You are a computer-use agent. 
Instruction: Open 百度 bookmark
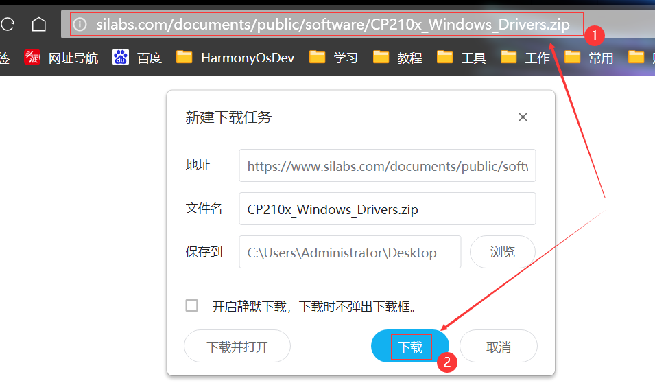137,58
